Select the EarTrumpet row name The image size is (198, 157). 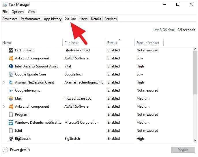(24, 50)
